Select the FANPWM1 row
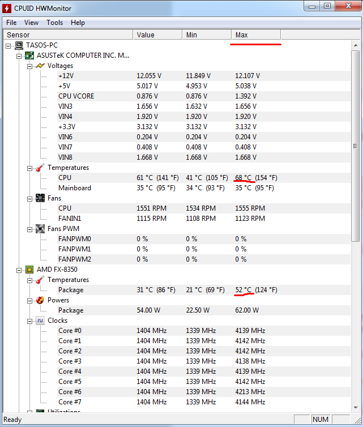The width and height of the screenshot is (363, 427). 204,249
